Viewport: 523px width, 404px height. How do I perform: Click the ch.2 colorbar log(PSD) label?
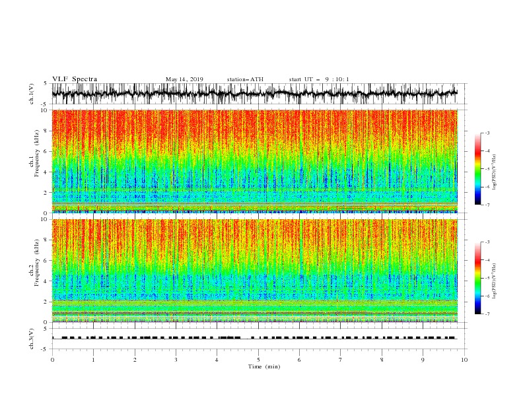(x=494, y=281)
